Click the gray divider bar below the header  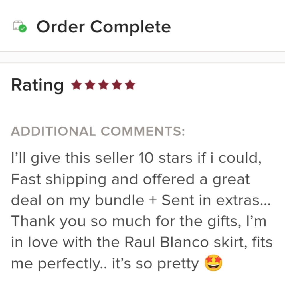pos(142,57)
